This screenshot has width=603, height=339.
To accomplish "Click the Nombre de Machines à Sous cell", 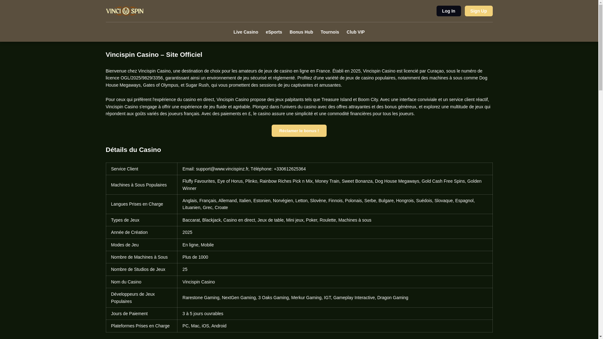I will point(142,257).
